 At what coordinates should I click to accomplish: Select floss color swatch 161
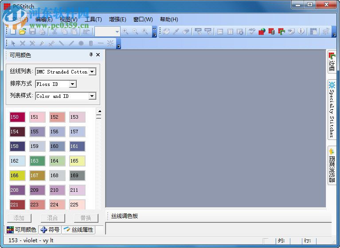pyautogui.click(x=77, y=146)
